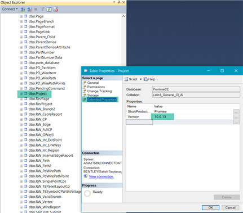Open the Object Explorer window position dropdown

click(x=114, y=2)
